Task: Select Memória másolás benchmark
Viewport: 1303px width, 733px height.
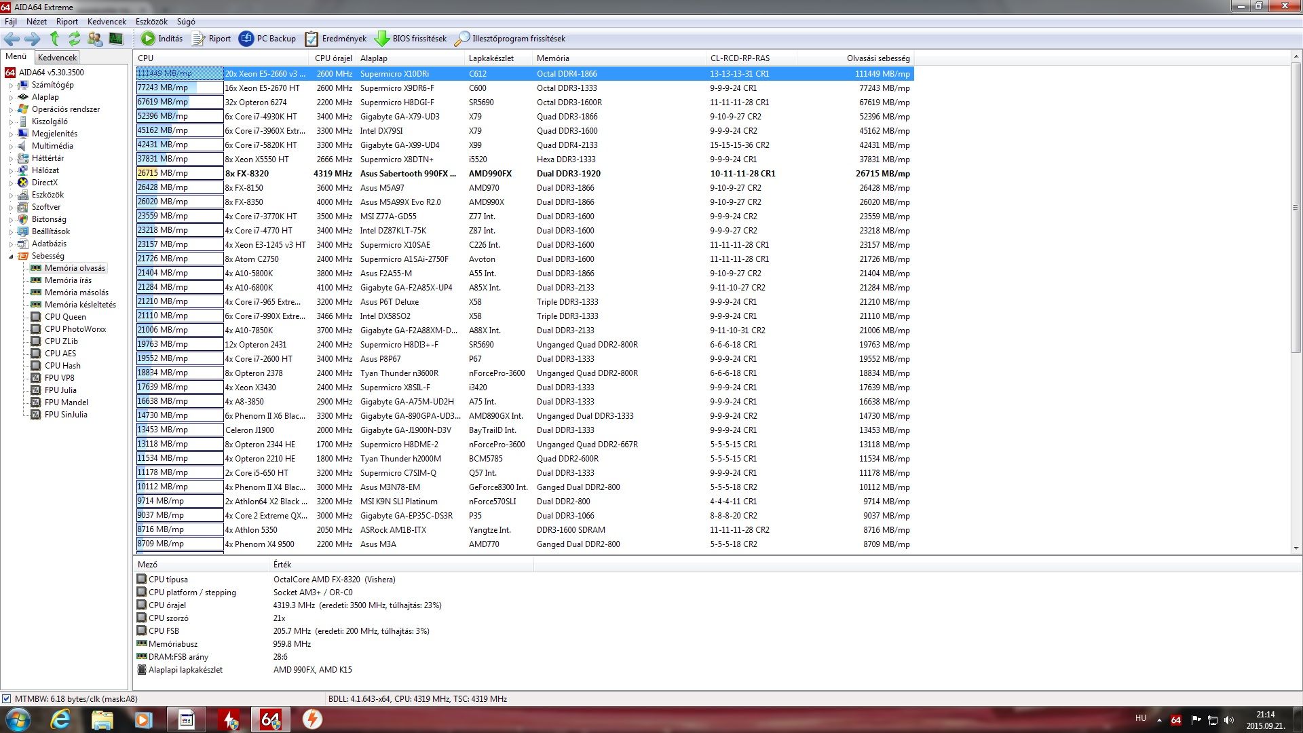Action: pos(77,293)
